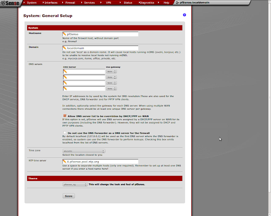Open the Theme pfsense_ng dropdown
Screen dimensions: 271x216
point(75,184)
